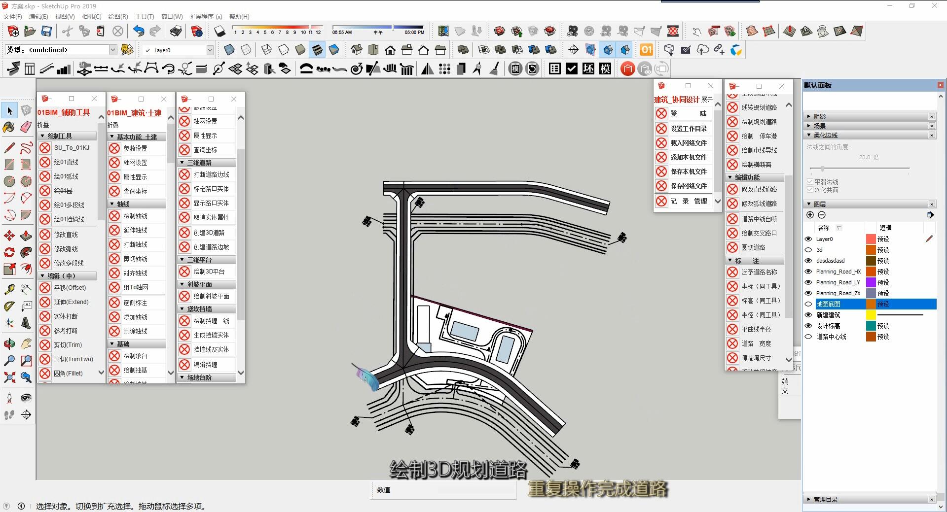Click the Undo arrow icon
This screenshot has height=512, width=947.
(139, 32)
